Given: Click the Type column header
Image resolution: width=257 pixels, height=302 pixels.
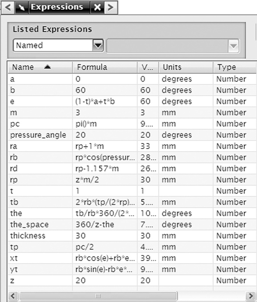Looking at the screenshot, I should [x=235, y=67].
